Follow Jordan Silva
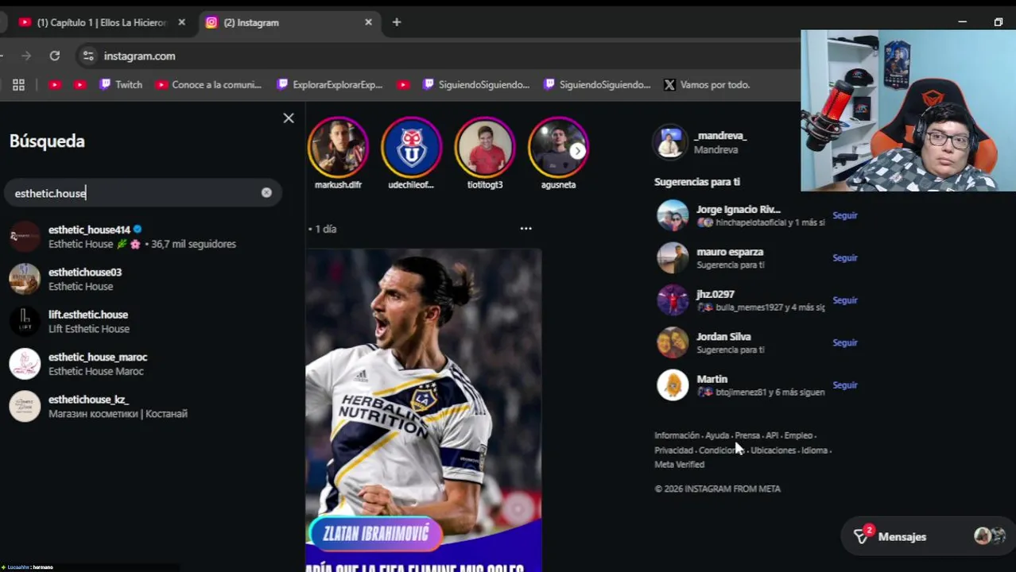The image size is (1016, 572). pyautogui.click(x=844, y=342)
